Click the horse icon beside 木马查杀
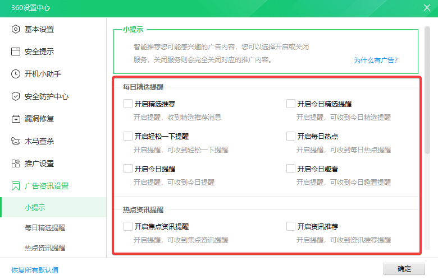The width and height of the screenshot is (438, 280). click(16, 141)
